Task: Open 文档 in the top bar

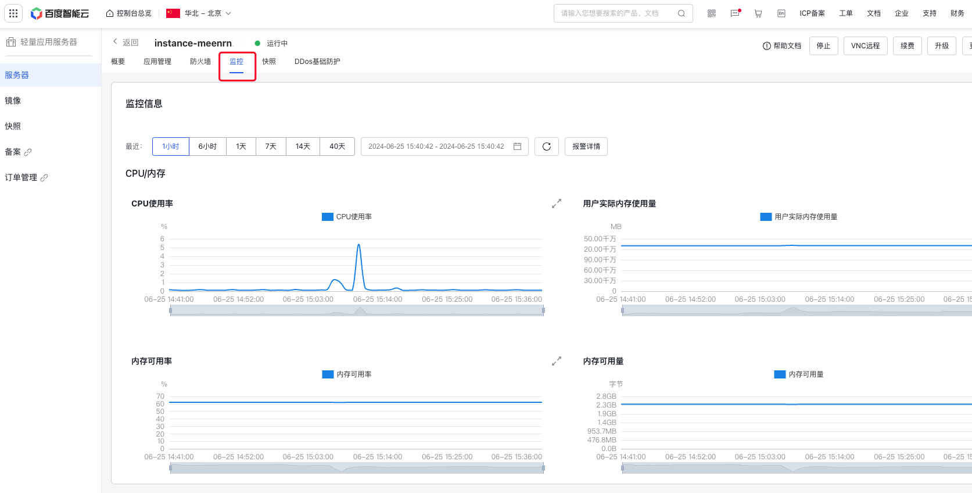Action: click(874, 13)
